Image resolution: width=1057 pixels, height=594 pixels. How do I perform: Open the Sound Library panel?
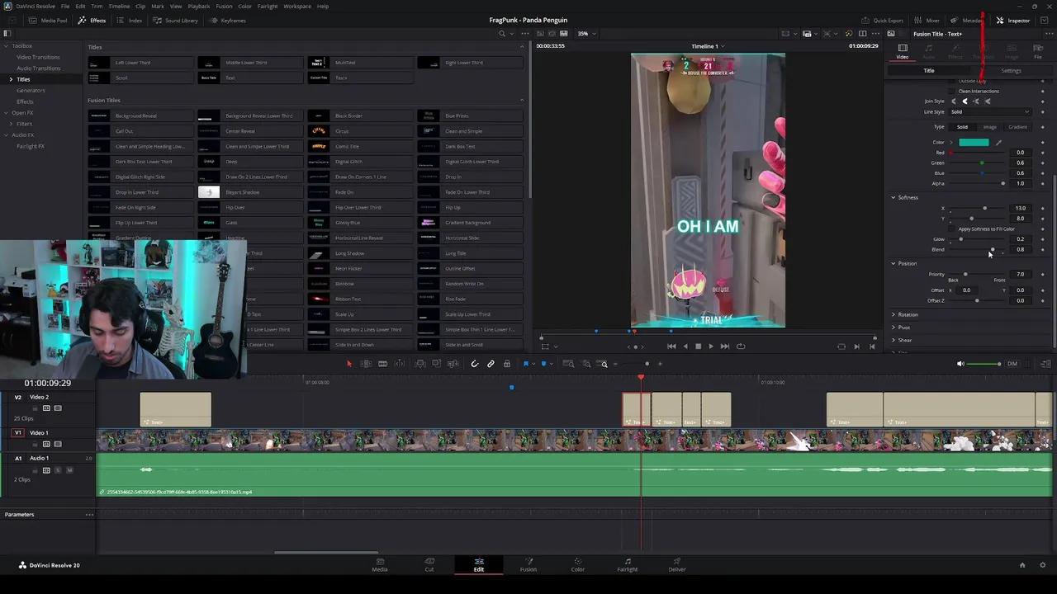175,21
